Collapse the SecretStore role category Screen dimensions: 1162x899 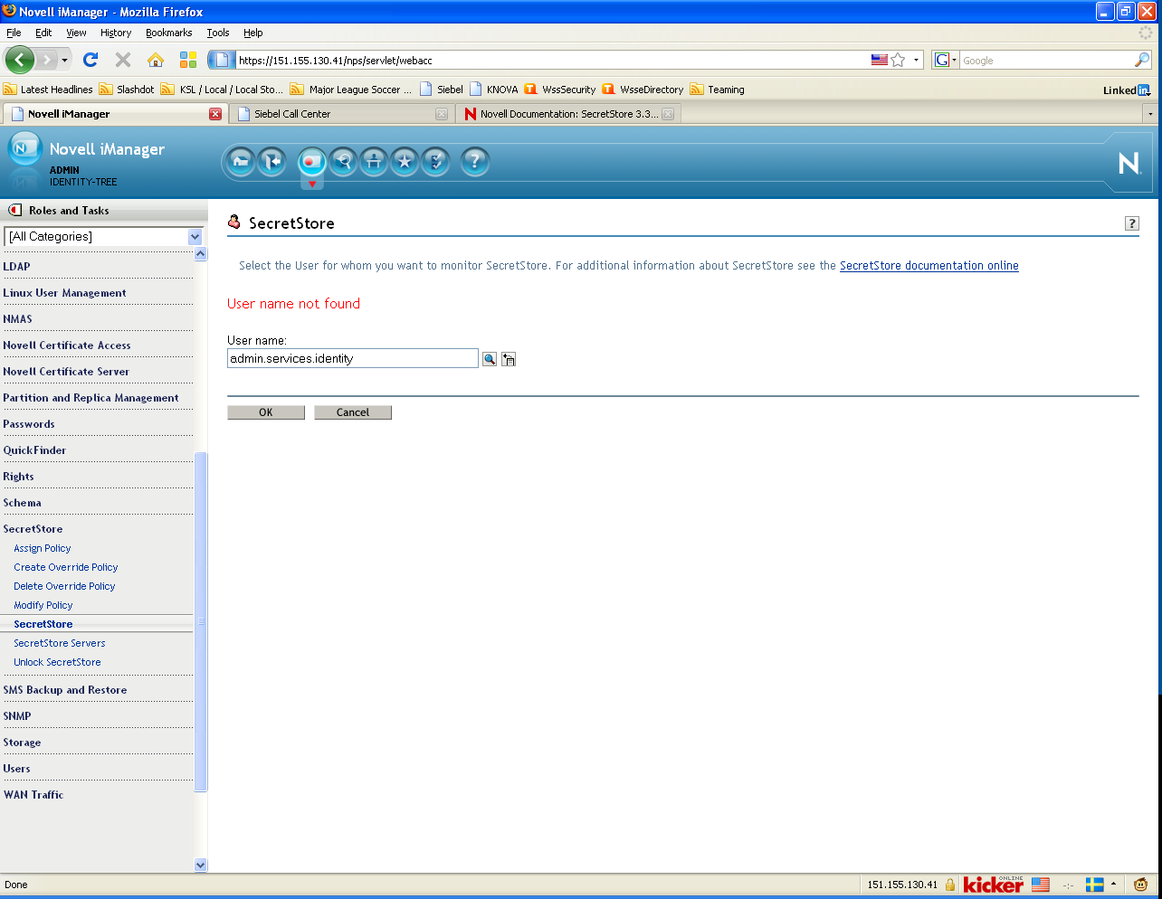point(33,529)
